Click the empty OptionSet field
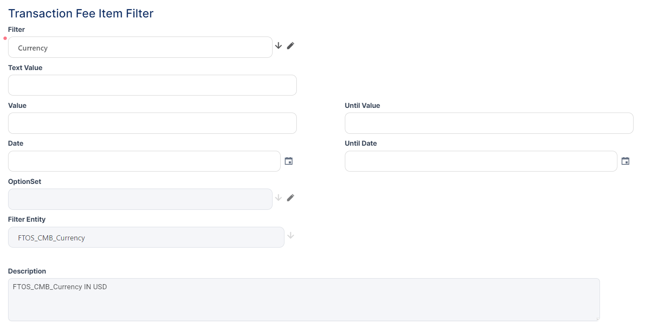Viewport: 651px width, 330px height. pos(140,199)
